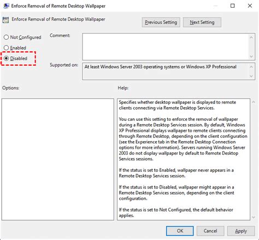
Task: Go to the Previous Setting
Action: point(161,22)
